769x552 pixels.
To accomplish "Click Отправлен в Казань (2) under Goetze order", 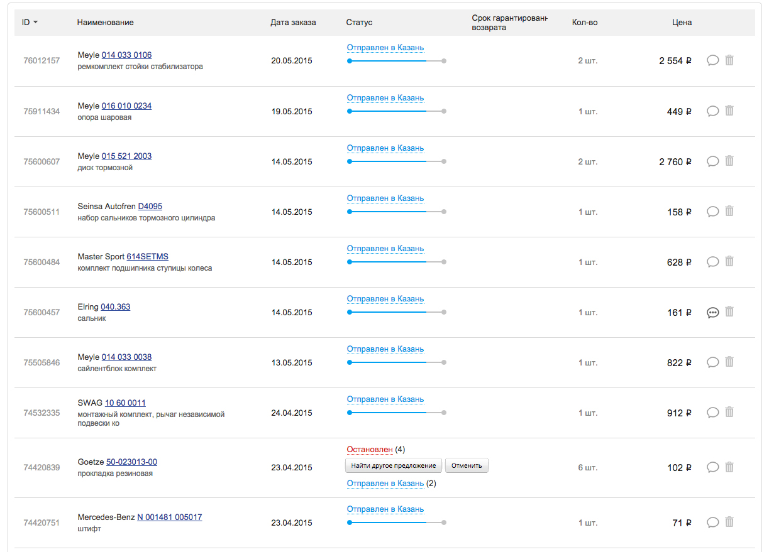I will pos(385,484).
